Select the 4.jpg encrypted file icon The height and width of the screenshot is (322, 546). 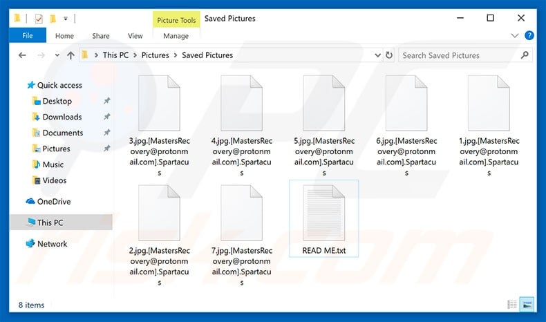click(x=241, y=104)
